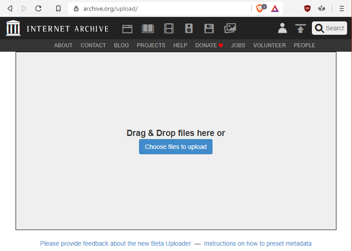Open the Video film strip icon
352x251 pixels.
click(169, 29)
